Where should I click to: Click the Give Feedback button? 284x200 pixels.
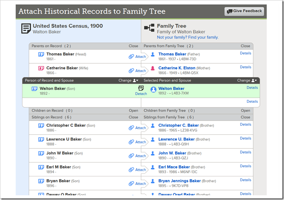click(x=244, y=11)
